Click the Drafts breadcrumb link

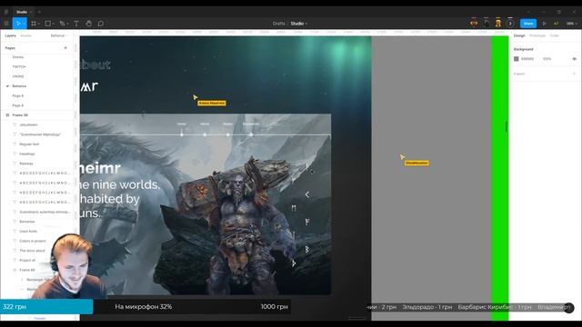pyautogui.click(x=278, y=24)
